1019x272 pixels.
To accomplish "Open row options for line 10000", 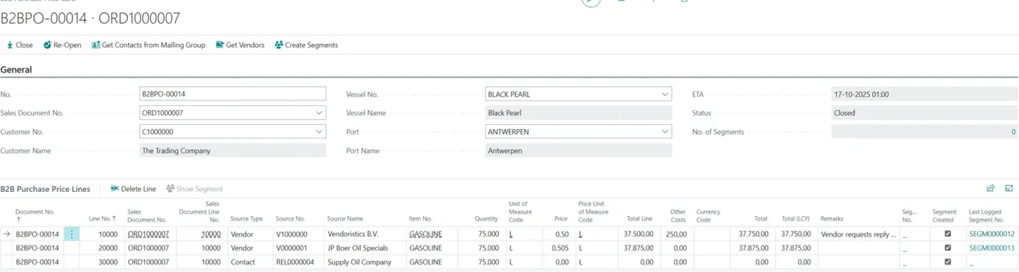I will coord(71,234).
